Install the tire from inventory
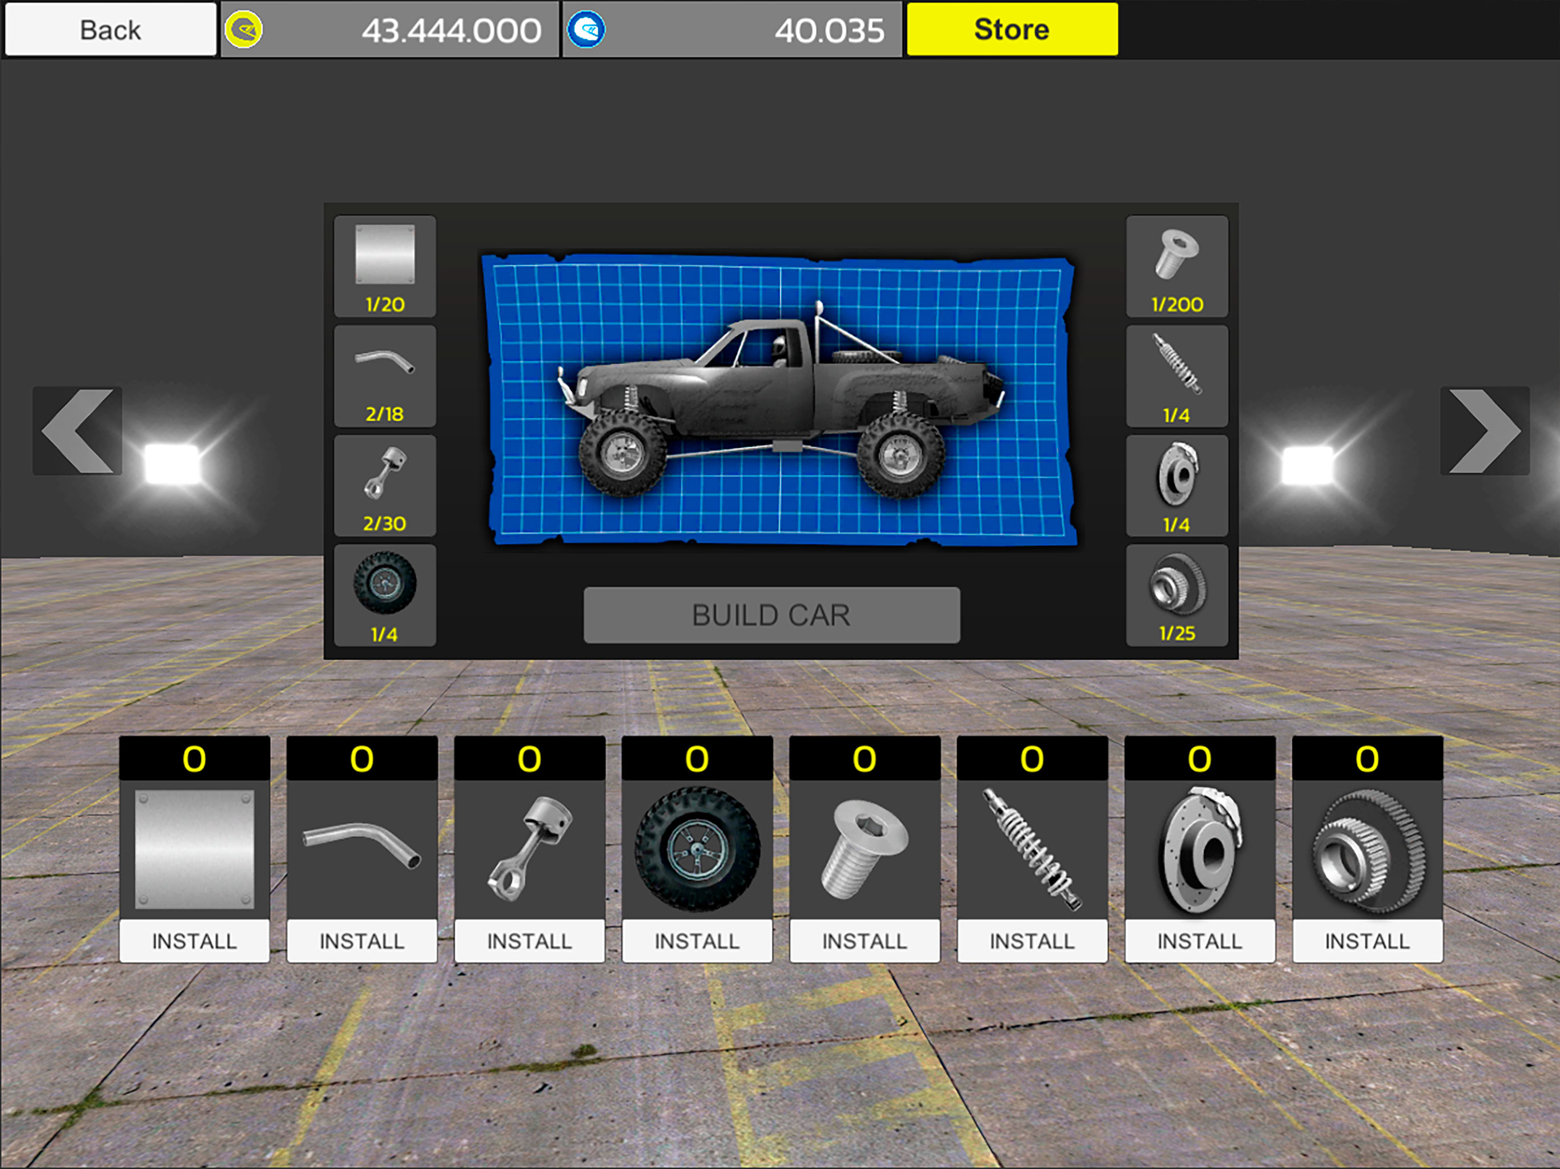The height and width of the screenshot is (1169, 1560). [x=697, y=941]
